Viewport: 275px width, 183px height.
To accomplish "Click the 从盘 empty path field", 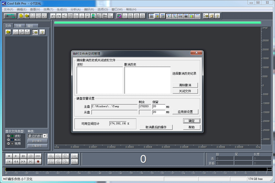I will [114, 112].
